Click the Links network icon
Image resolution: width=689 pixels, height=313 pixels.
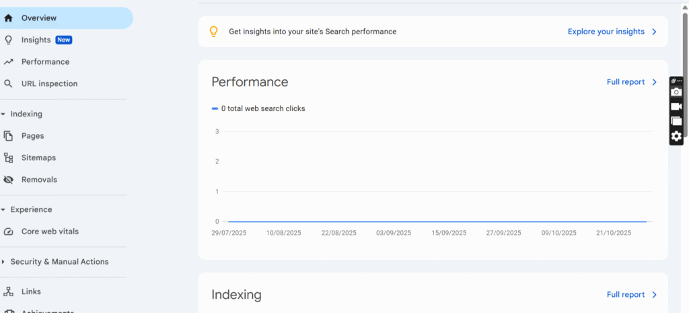pos(8,292)
